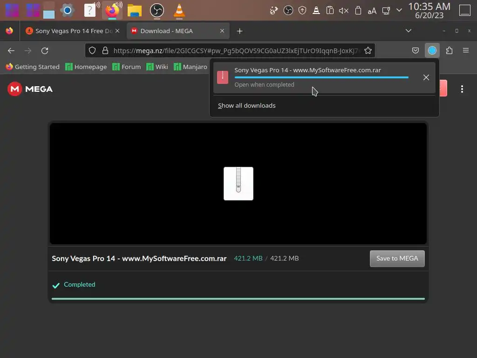Open the Firefox taskbar icon

tap(112, 11)
